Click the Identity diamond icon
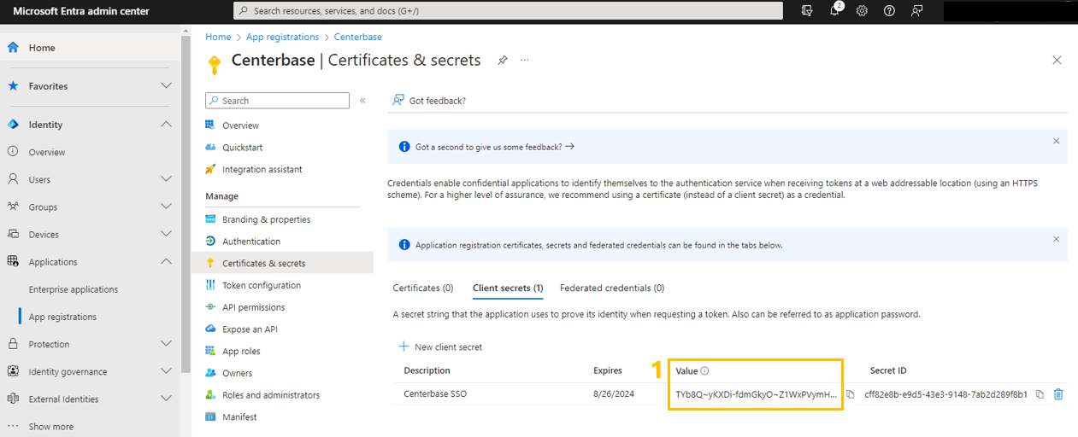 (13, 125)
